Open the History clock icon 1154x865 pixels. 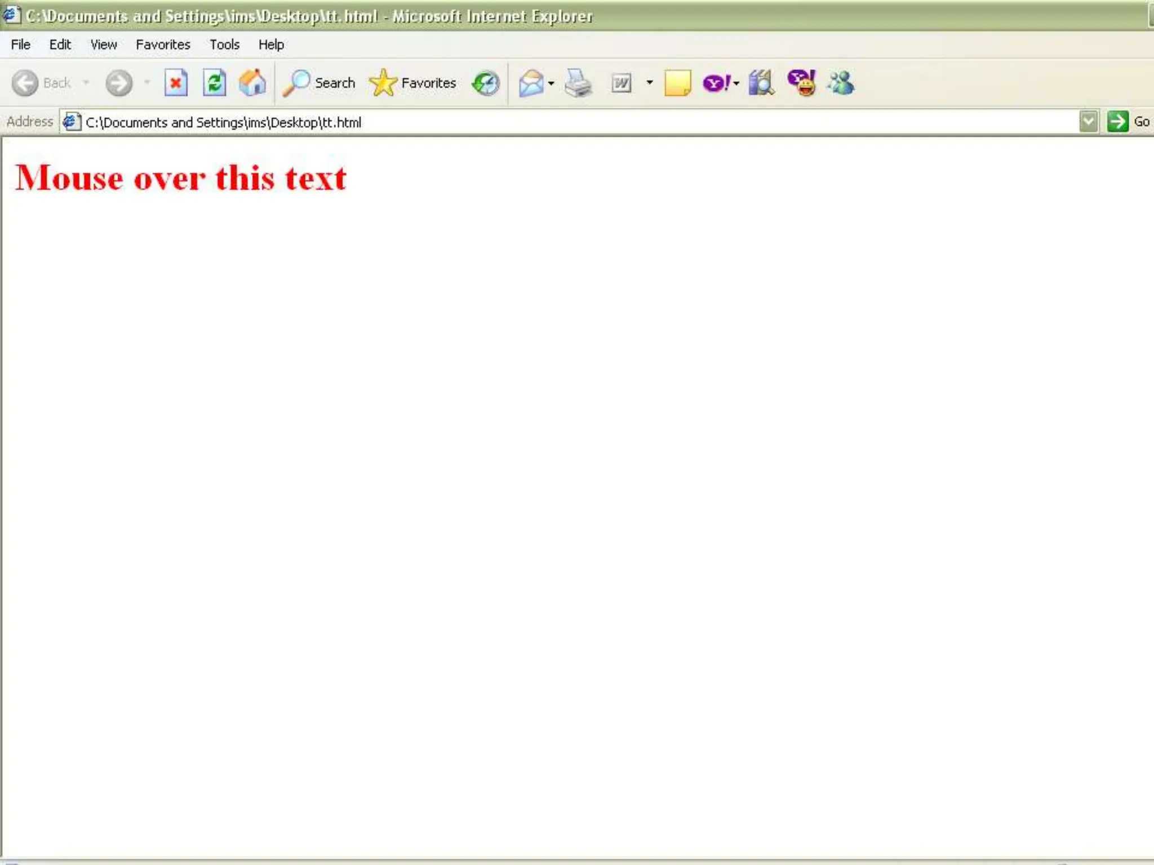(486, 83)
